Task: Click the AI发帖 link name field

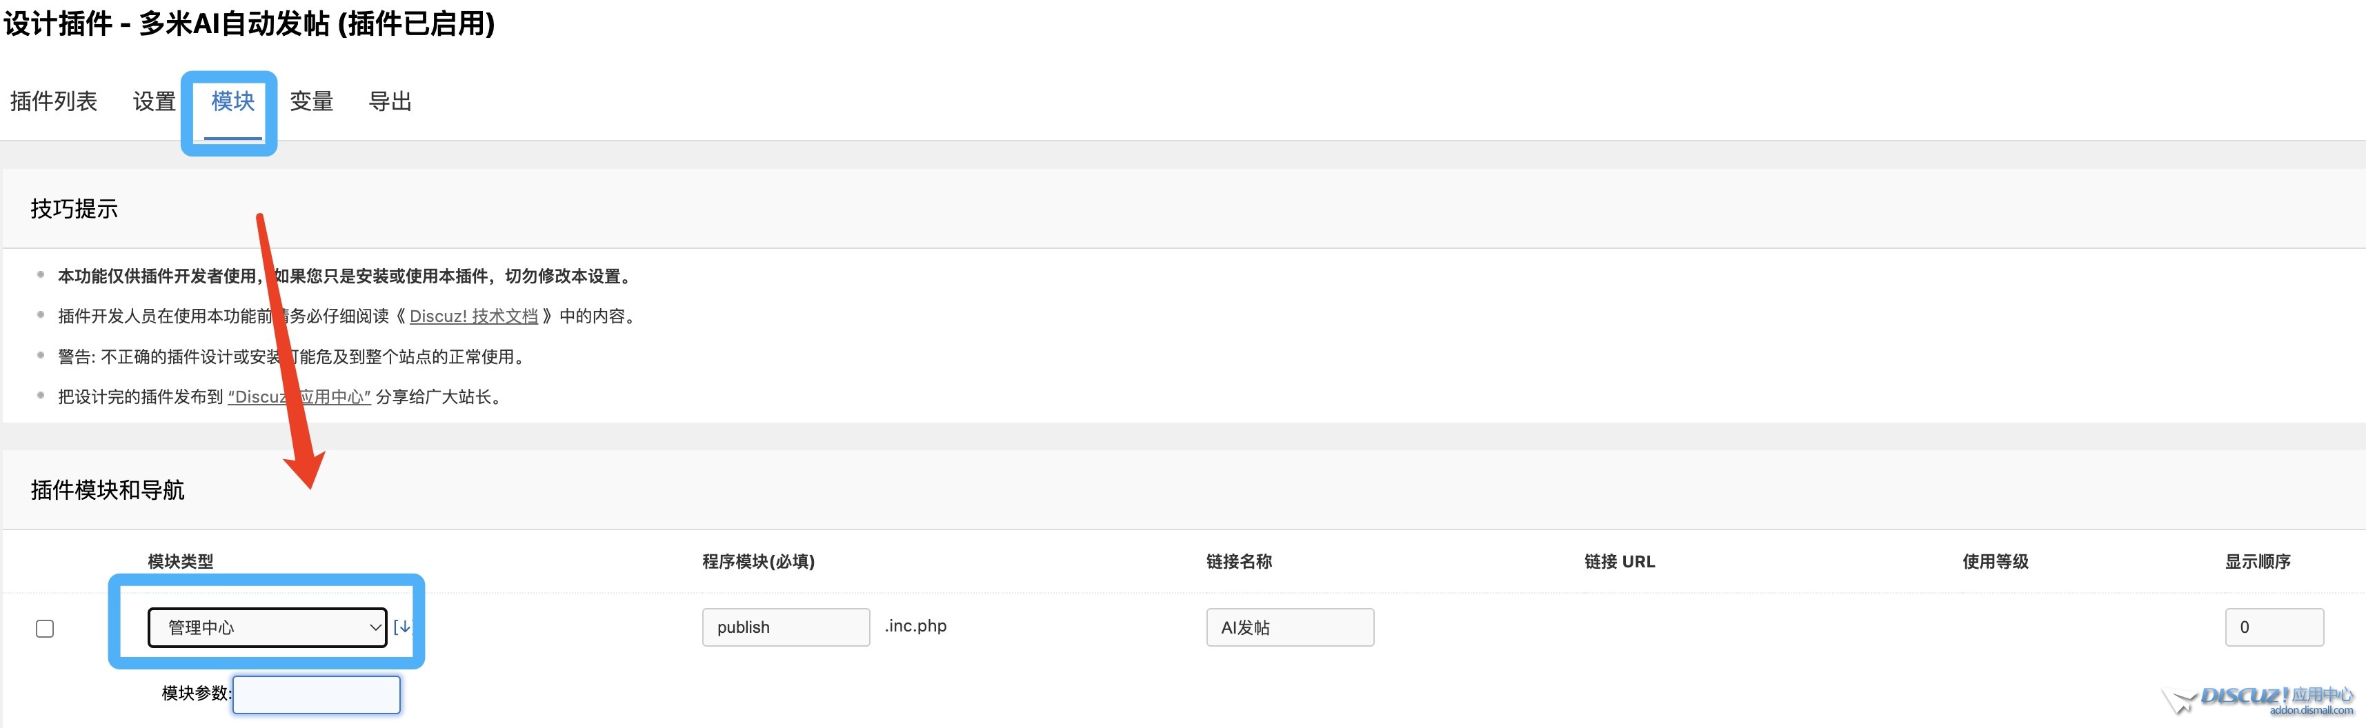Action: pyautogui.click(x=1291, y=628)
